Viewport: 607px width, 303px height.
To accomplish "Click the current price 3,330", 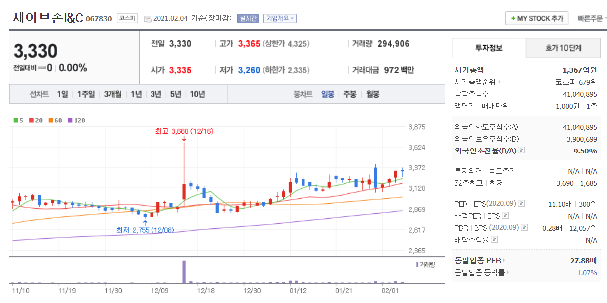I will 36,51.
